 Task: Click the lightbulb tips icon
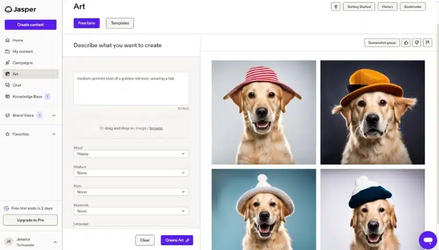(336, 7)
